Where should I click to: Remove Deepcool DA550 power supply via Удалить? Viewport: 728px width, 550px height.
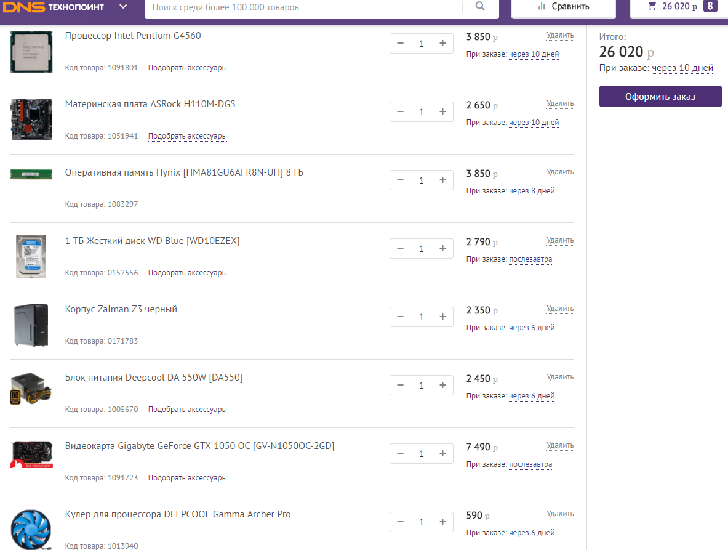click(x=560, y=377)
